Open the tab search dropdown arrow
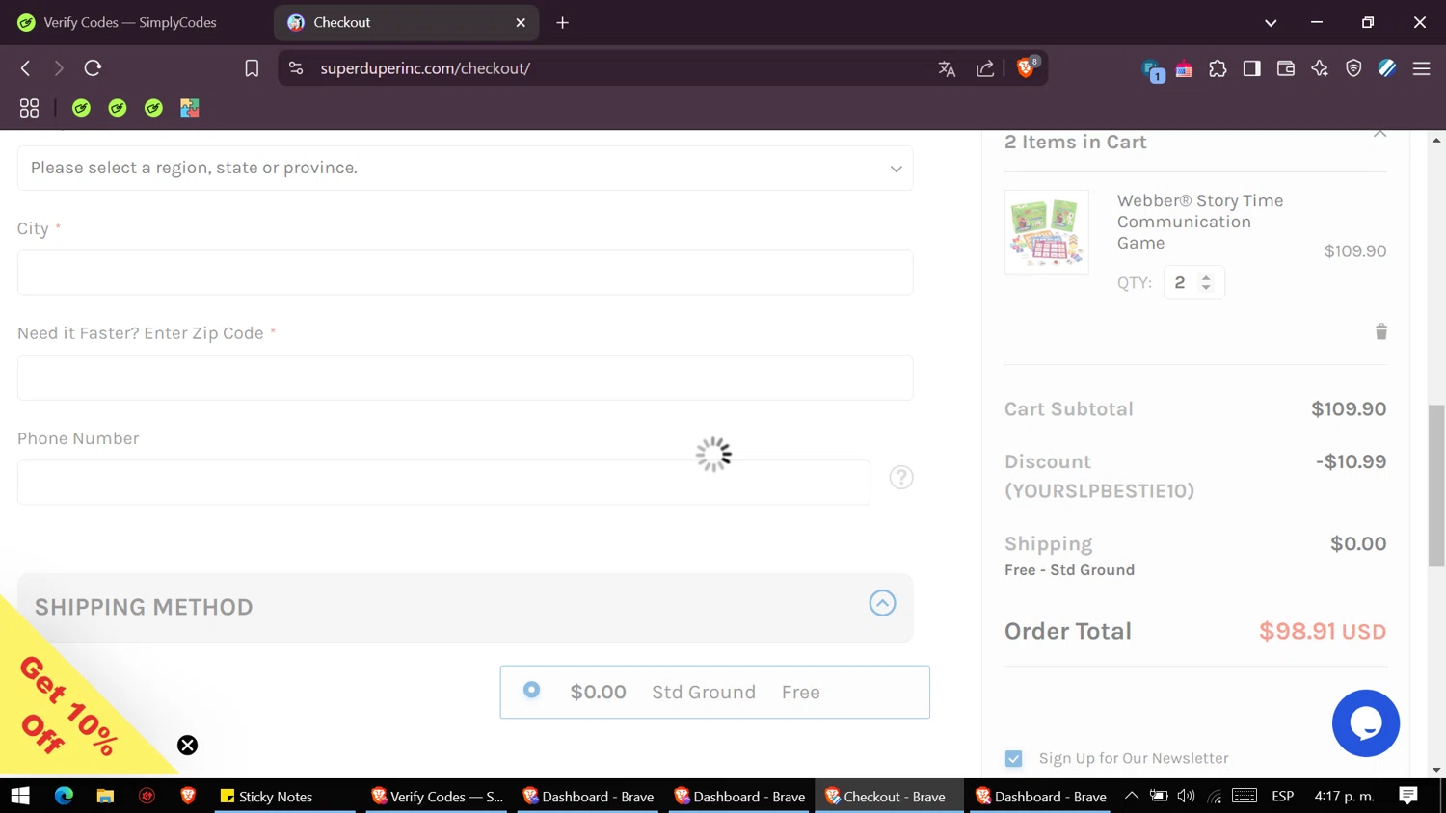The width and height of the screenshot is (1446, 813). (x=1271, y=22)
